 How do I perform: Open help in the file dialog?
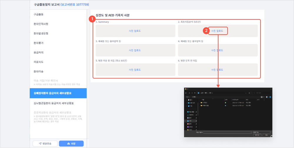(270, 97)
